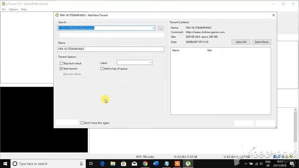Close the Add New Torrent dialog

[273, 15]
